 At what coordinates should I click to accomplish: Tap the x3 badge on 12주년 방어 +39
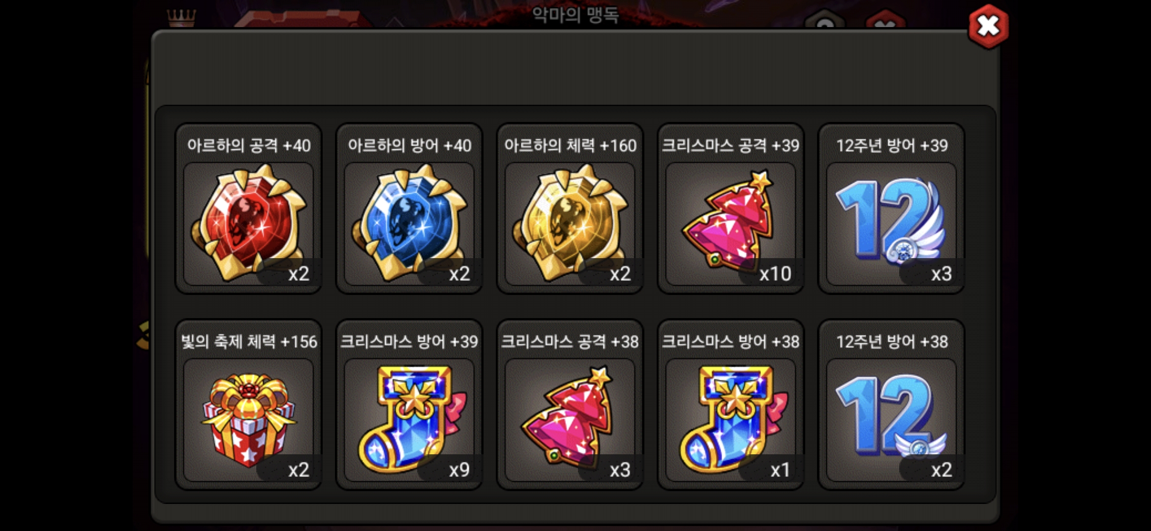pos(940,273)
